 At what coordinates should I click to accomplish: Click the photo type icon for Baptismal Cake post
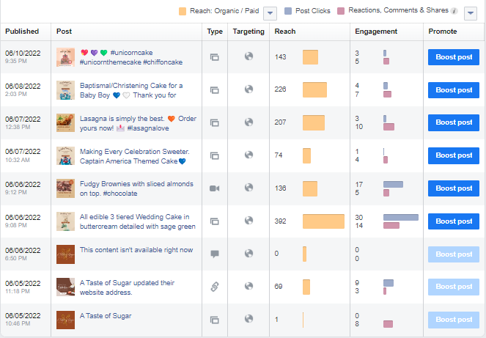[215, 90]
